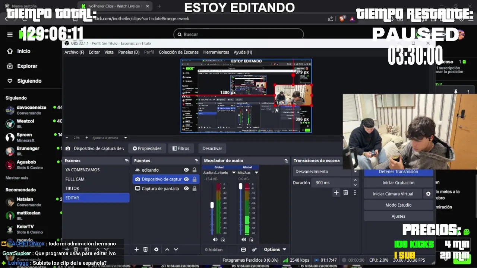This screenshot has width=477, height=268.
Task: Toggle visibility eye of editando source
Action: click(186, 170)
